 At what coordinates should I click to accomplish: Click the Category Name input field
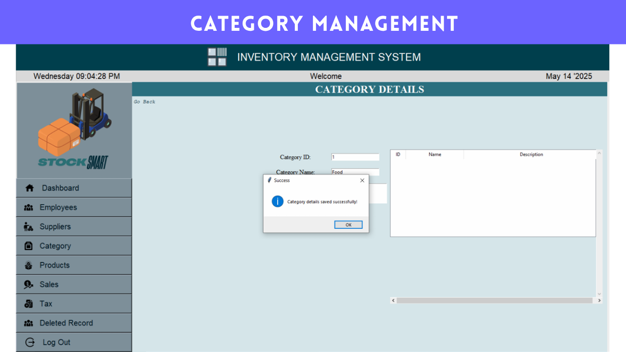click(355, 172)
